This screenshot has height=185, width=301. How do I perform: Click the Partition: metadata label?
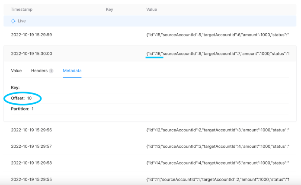tap(20, 109)
